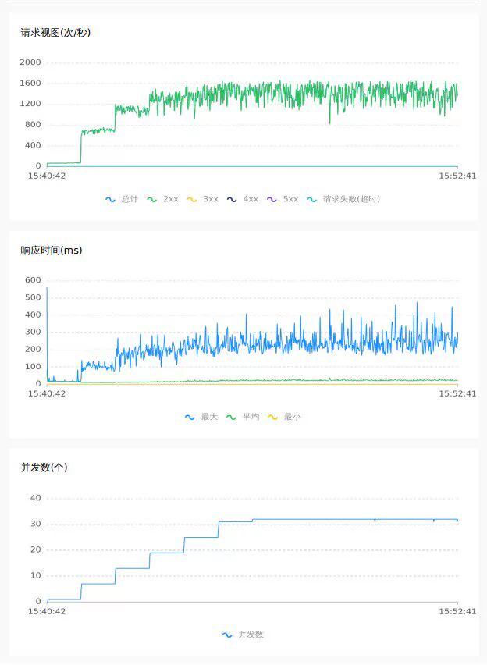The image size is (487, 665).
Task: Click the 15:52:41 label under the concurrency chart
Action: coord(457,612)
